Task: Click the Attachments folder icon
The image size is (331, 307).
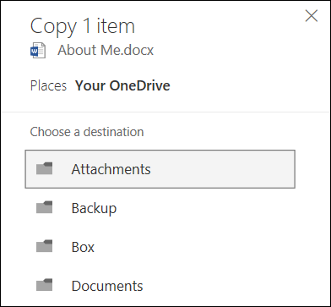Action: pos(44,168)
